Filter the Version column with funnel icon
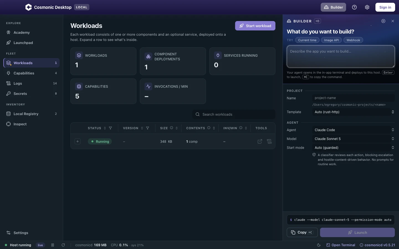This screenshot has width=399, height=249. coord(148,128)
